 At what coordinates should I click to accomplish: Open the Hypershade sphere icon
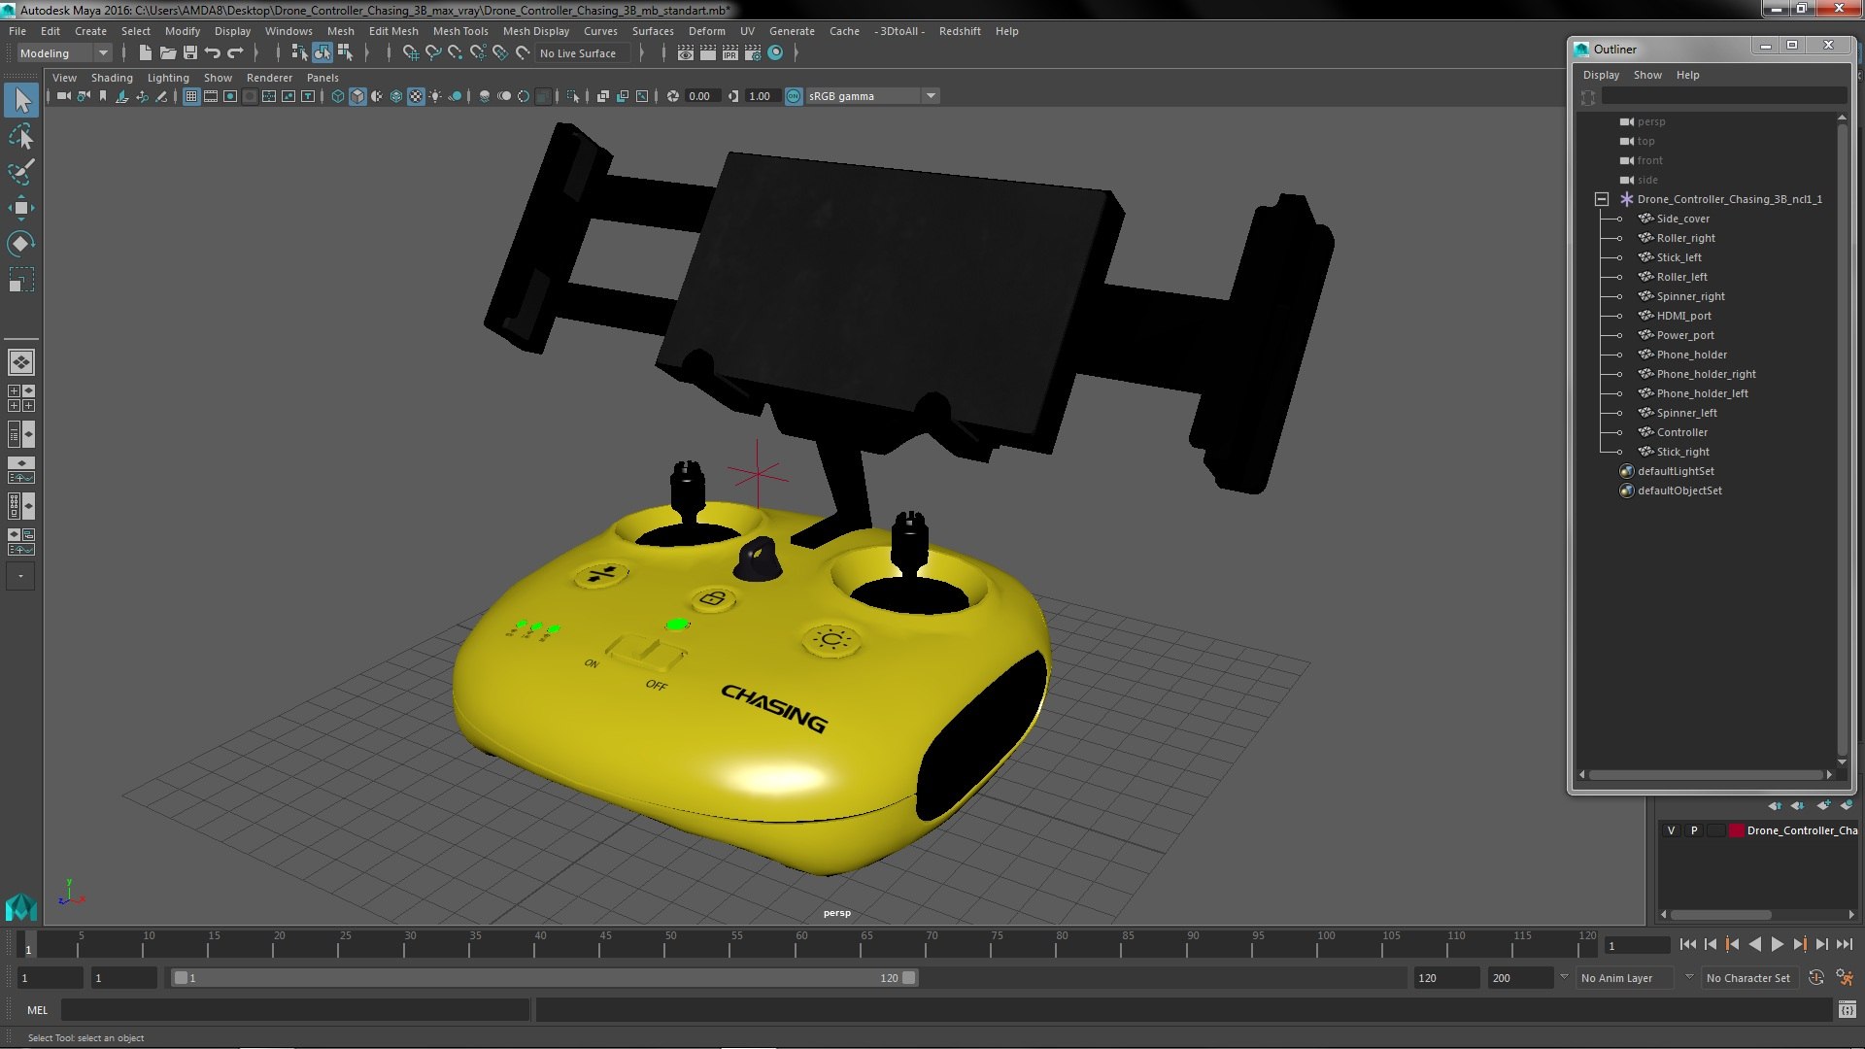(775, 53)
